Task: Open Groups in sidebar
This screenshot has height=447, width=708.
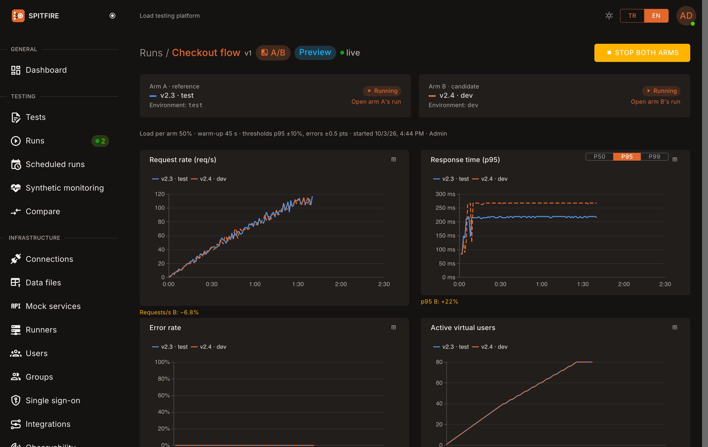Action: (x=39, y=377)
